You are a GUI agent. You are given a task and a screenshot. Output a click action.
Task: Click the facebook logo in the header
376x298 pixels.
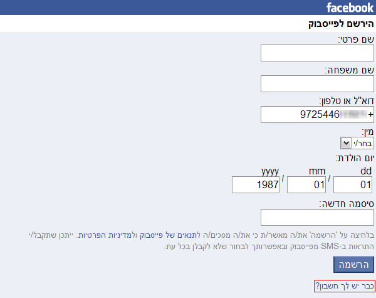tap(350, 8)
